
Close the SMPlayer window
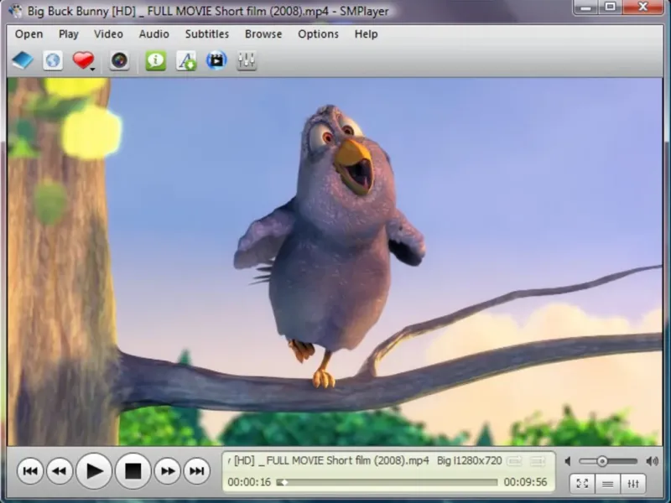pyautogui.click(x=643, y=8)
